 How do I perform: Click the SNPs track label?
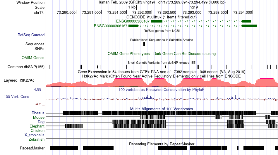[x=40, y=49]
